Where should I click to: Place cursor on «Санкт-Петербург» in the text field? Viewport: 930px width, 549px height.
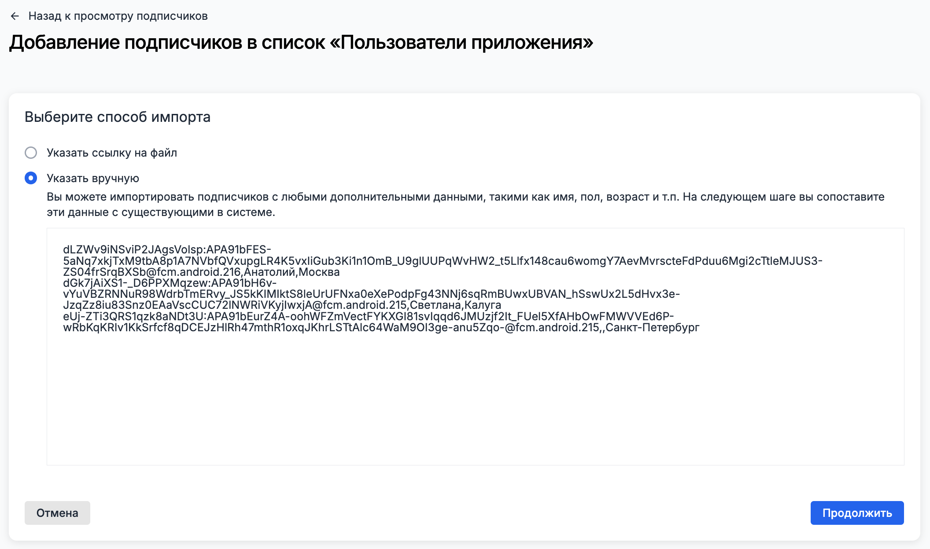coord(652,328)
